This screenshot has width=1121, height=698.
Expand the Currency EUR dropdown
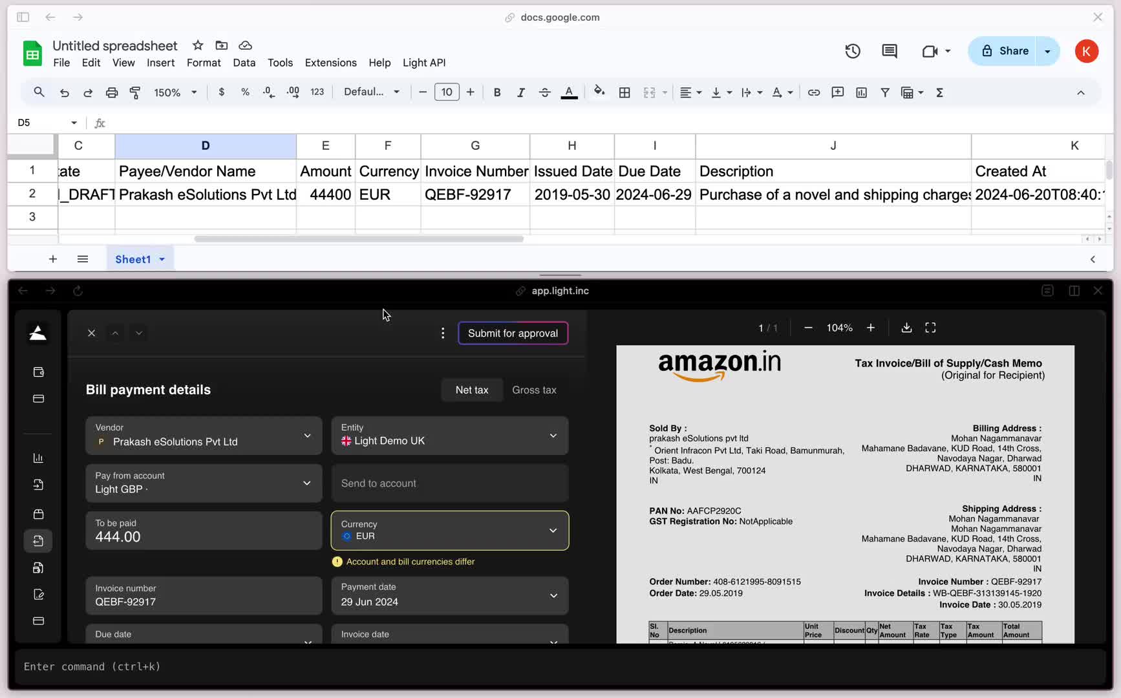point(450,531)
